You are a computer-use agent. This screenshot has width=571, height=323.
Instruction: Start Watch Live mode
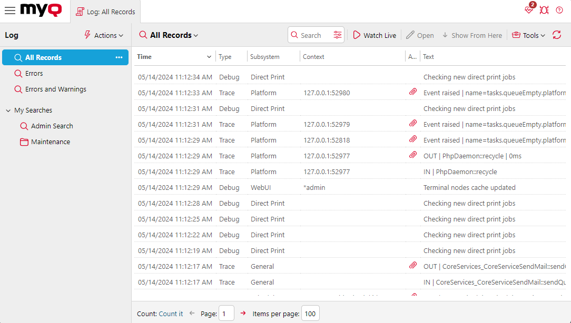coord(375,35)
